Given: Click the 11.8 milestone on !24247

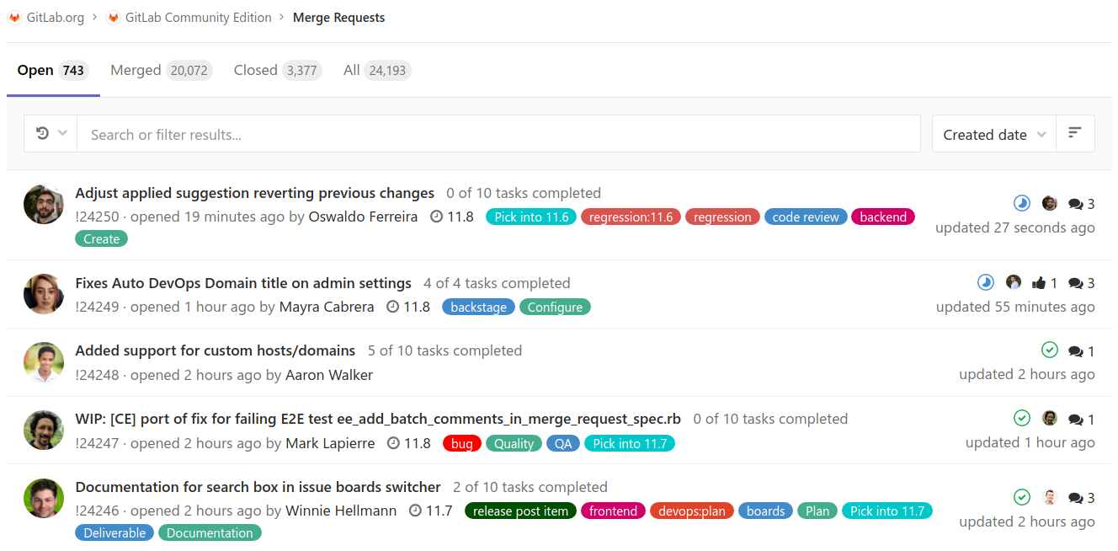Looking at the screenshot, I should click(409, 443).
